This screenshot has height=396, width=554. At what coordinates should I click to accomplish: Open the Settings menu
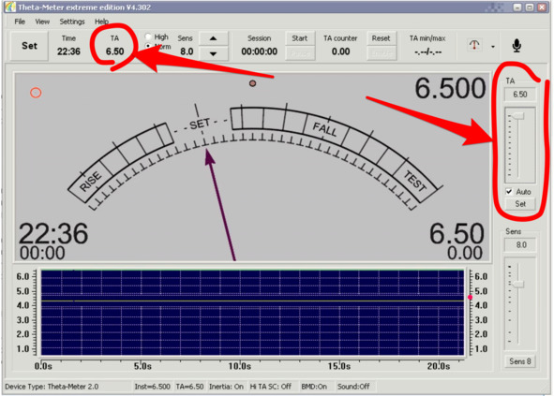72,22
